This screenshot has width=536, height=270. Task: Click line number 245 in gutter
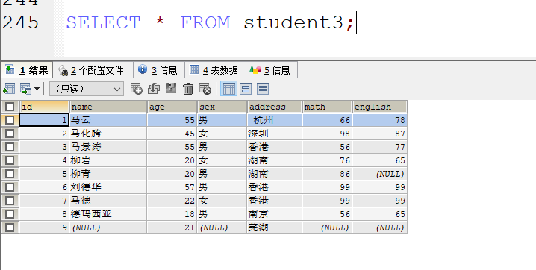[21, 23]
